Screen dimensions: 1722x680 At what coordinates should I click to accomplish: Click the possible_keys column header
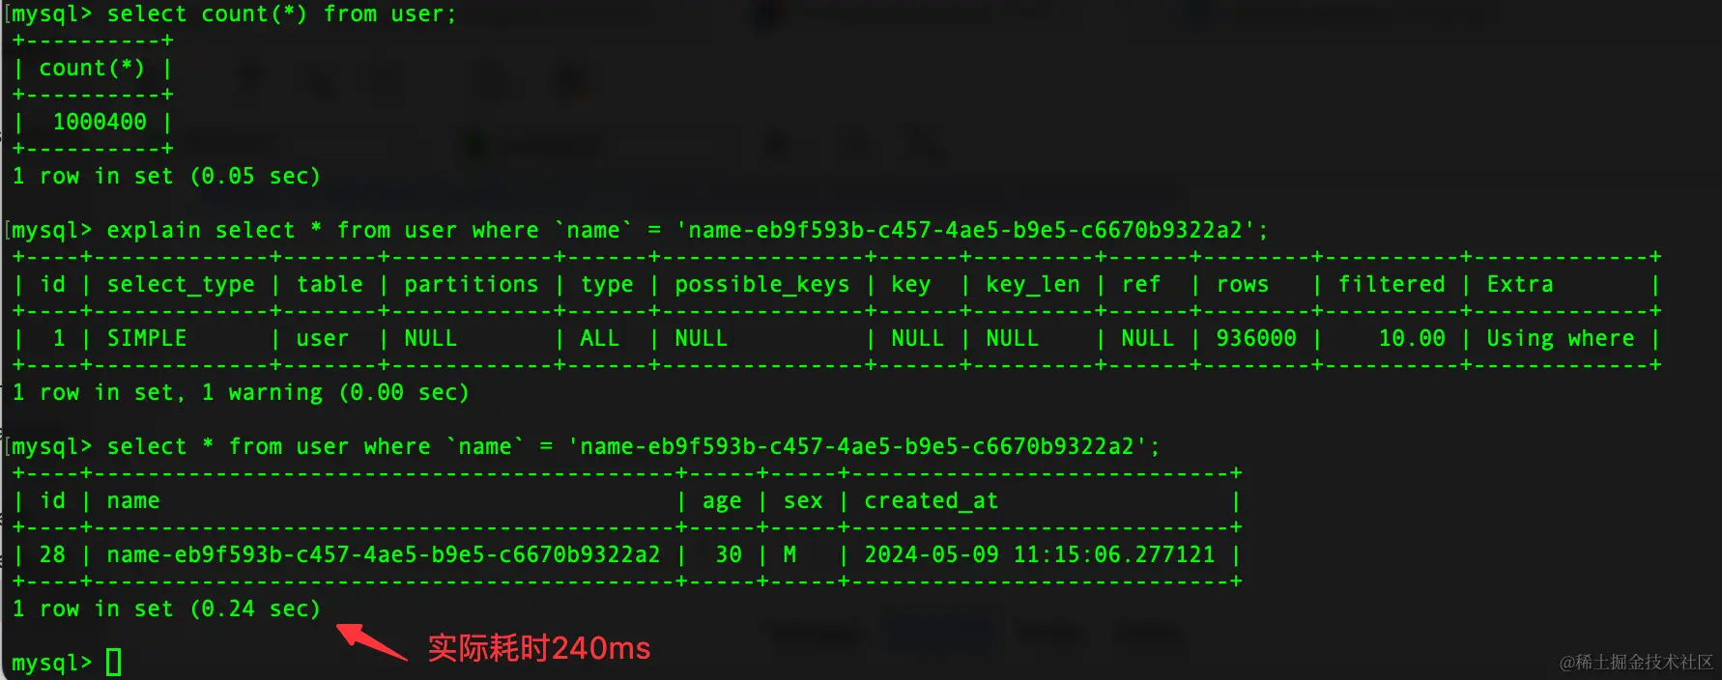pos(761,285)
